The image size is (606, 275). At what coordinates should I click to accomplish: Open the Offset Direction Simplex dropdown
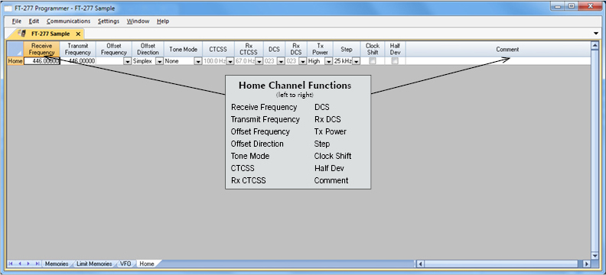pyautogui.click(x=159, y=61)
